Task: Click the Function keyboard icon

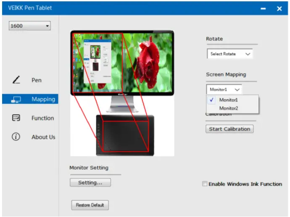Action: (16, 118)
